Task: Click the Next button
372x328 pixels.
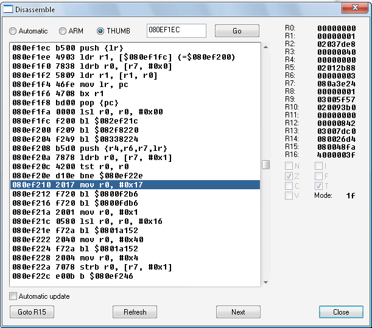Action: pyautogui.click(x=238, y=312)
